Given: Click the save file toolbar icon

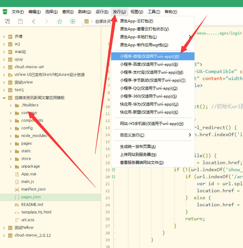Looking at the screenshot, I should (x=20, y=21).
